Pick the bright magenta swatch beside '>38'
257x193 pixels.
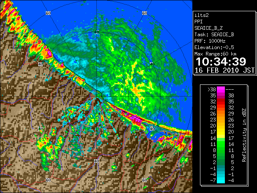[221, 90]
